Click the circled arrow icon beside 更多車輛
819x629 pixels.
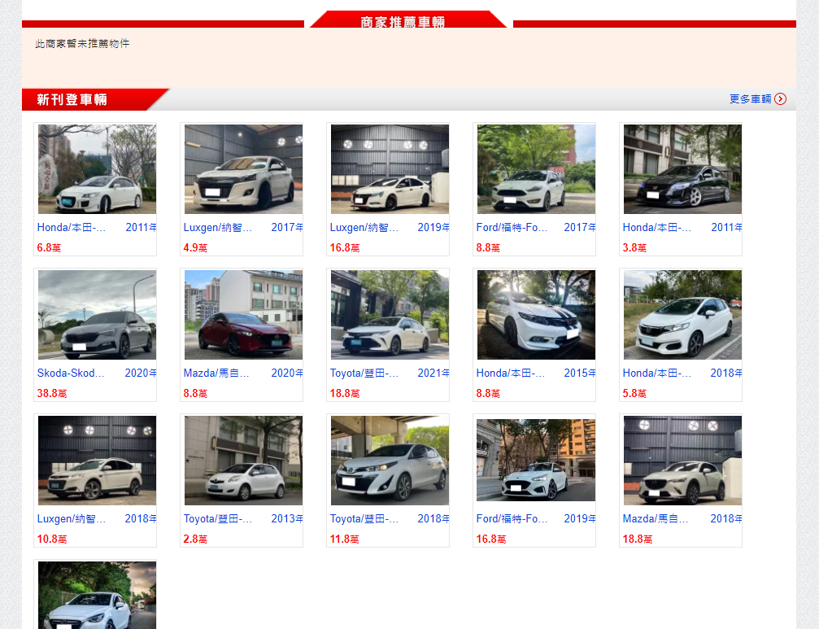click(780, 99)
